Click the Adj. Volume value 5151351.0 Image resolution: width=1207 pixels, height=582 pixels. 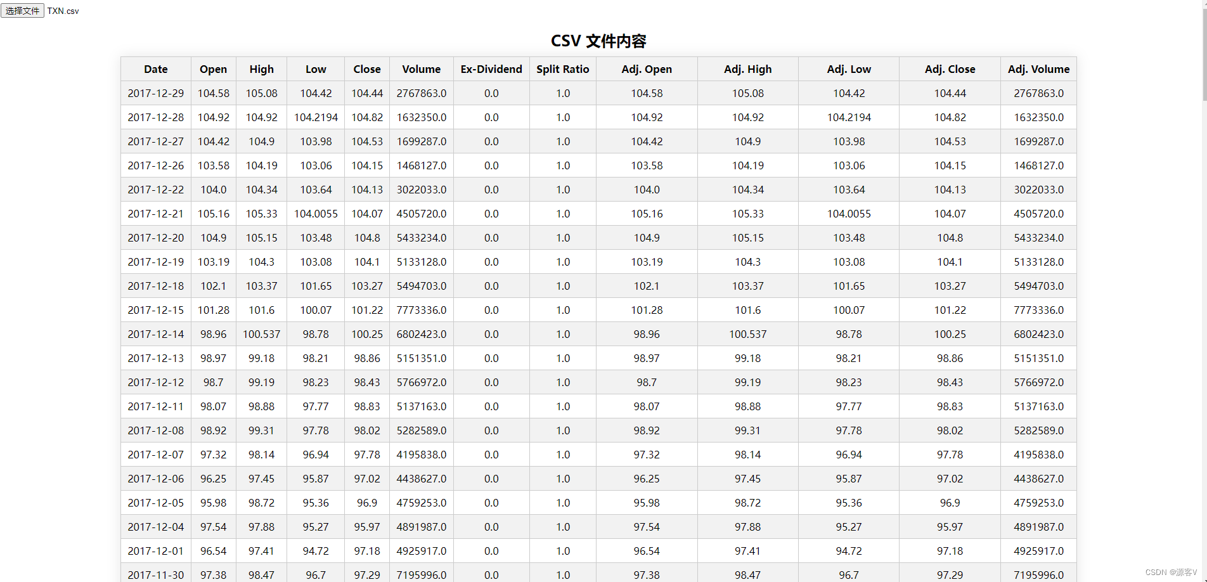1039,358
